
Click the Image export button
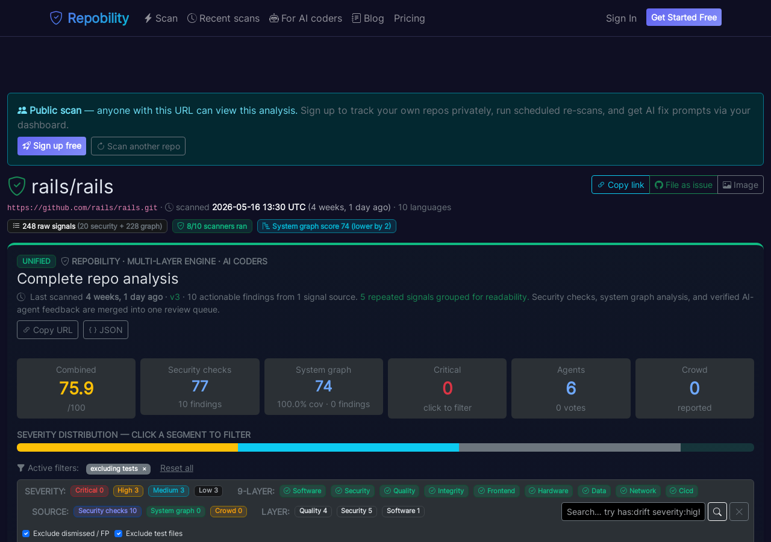pos(740,185)
